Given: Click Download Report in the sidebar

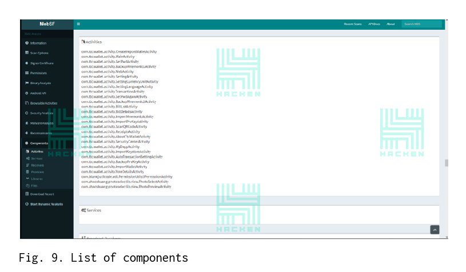Looking at the screenshot, I should coord(42,194).
